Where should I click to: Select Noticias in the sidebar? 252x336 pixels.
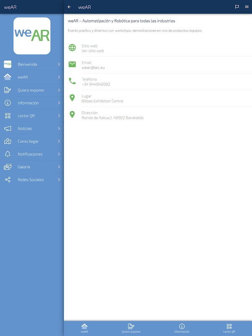tap(32, 129)
